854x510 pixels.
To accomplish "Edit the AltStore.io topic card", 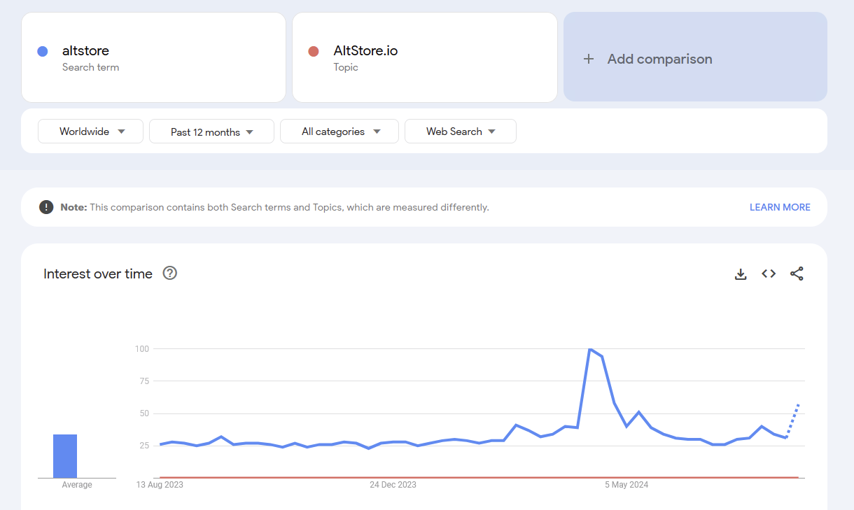I will pos(425,57).
